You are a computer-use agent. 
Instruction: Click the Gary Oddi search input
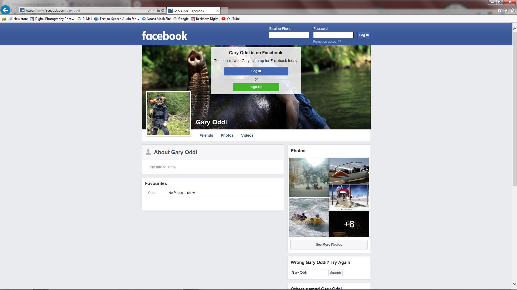[x=309, y=273]
